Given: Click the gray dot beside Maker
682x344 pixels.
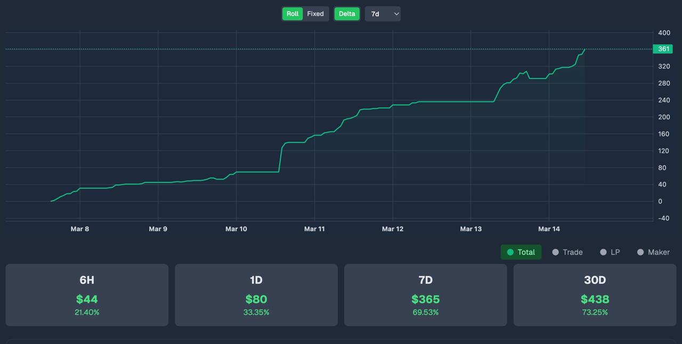Looking at the screenshot, I should click(x=640, y=252).
